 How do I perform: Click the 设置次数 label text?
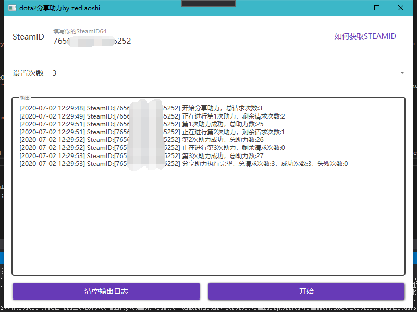(28, 73)
